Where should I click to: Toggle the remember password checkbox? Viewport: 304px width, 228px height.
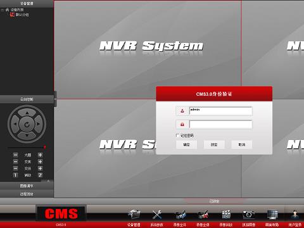coord(177,135)
